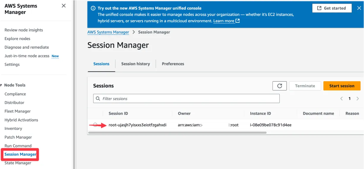Dismiss the unified console banner
The height and width of the screenshot is (169, 364).
pos(359,8)
